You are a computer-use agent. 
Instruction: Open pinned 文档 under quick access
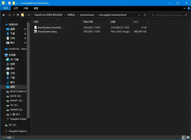[12, 38]
